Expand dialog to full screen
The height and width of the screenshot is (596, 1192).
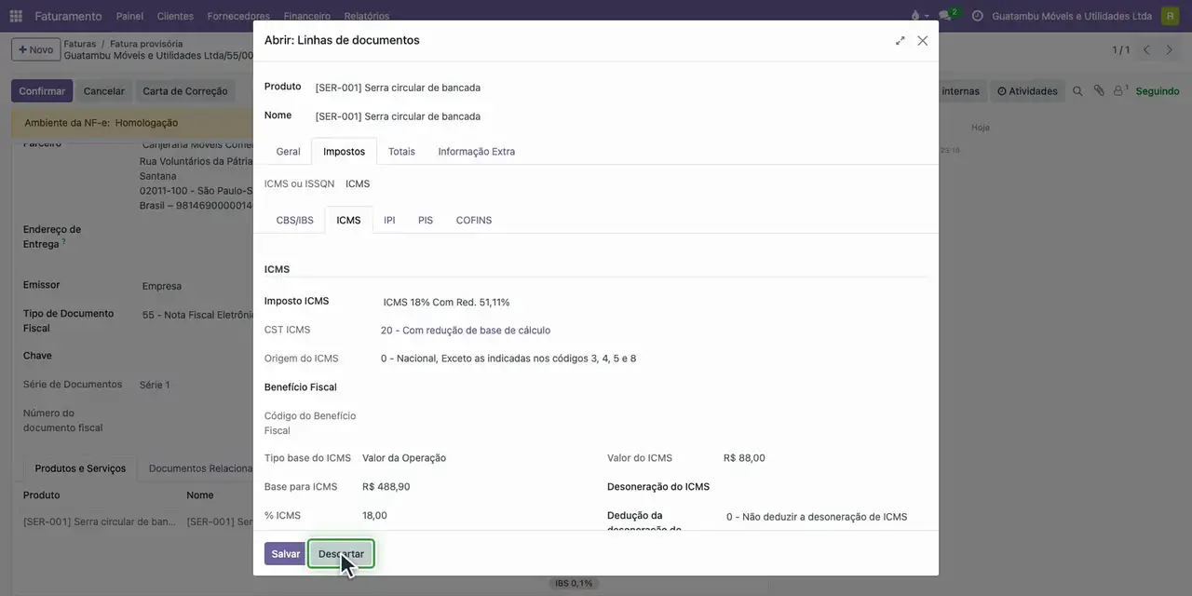click(x=901, y=41)
